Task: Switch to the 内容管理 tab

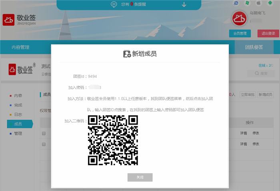Action: point(20,47)
